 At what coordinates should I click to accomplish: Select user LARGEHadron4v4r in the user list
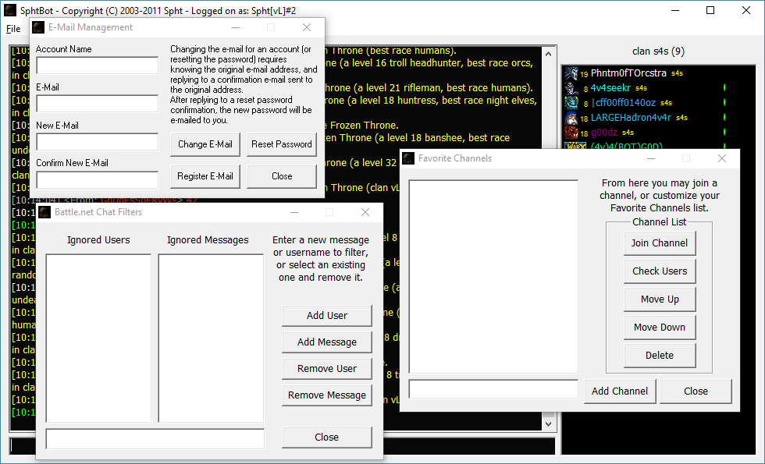[631, 118]
